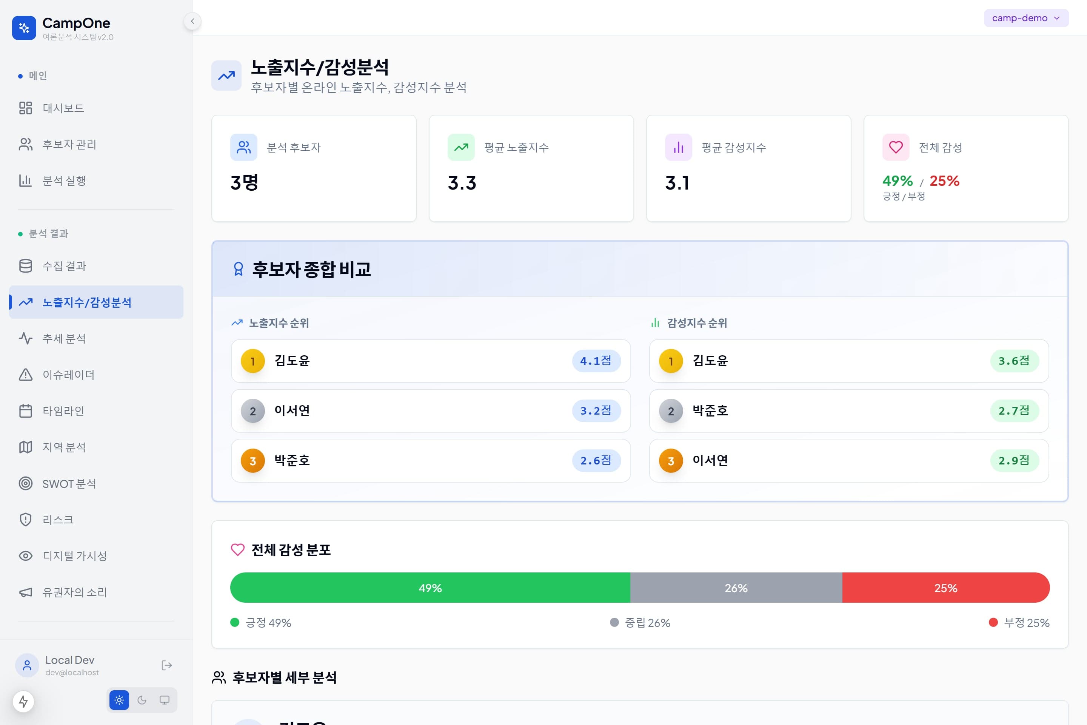Click the 분석 후보자 people icon
Screen dimensions: 1087x725
click(x=243, y=148)
